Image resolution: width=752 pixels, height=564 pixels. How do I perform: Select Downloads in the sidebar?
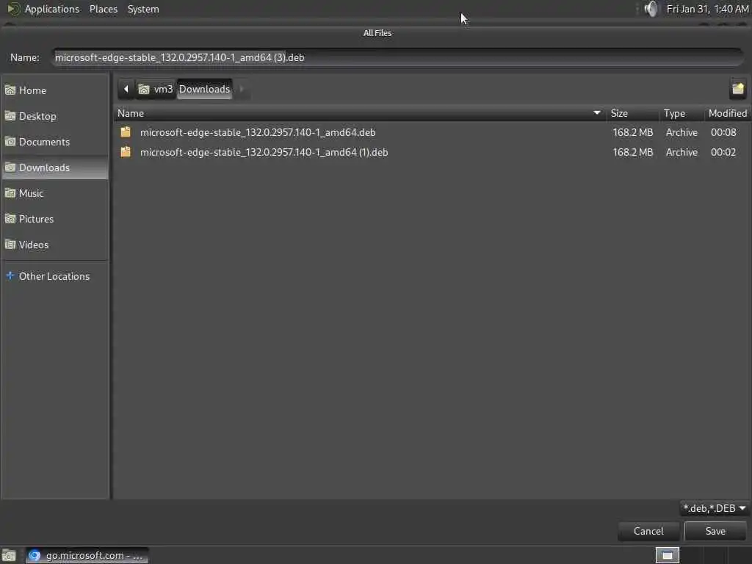[54, 168]
